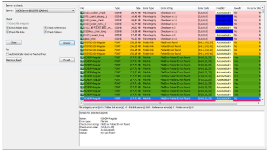This screenshot has height=152, width=272.
Task: Click the horizontal scrollbar right arrow
Action: pos(259,103)
